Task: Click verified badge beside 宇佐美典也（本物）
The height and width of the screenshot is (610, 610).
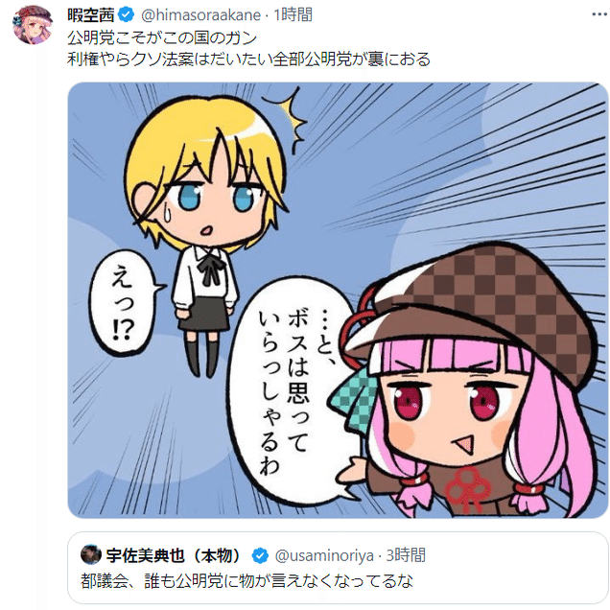Action: pyautogui.click(x=260, y=555)
